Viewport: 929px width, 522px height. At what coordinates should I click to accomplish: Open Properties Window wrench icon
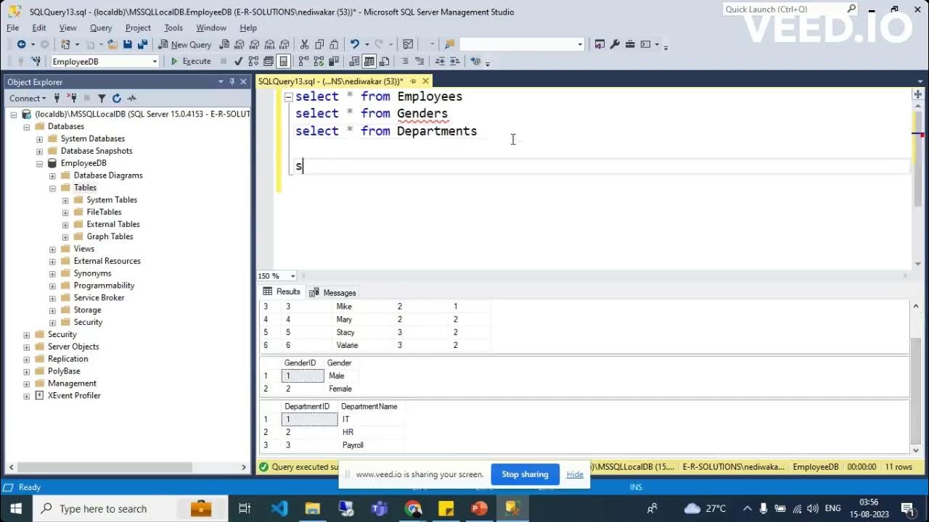coord(615,44)
